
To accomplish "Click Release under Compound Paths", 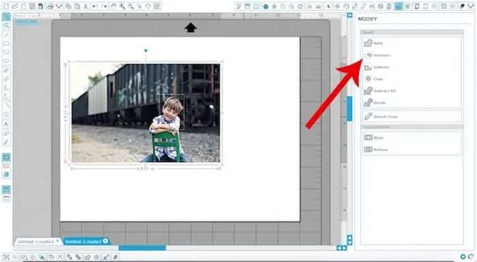I will 412,150.
